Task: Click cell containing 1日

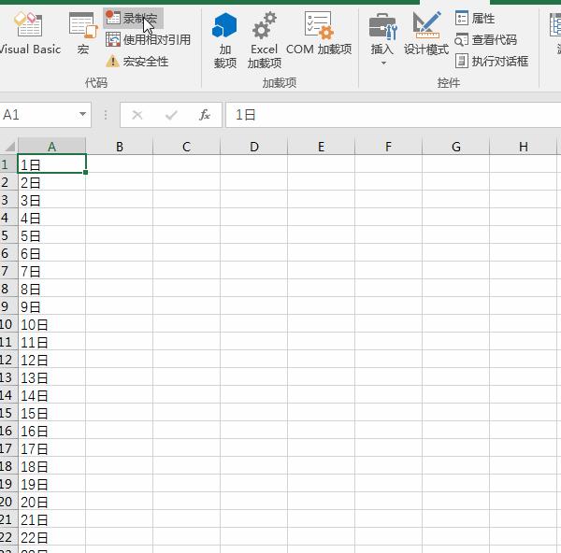Action: point(51,164)
